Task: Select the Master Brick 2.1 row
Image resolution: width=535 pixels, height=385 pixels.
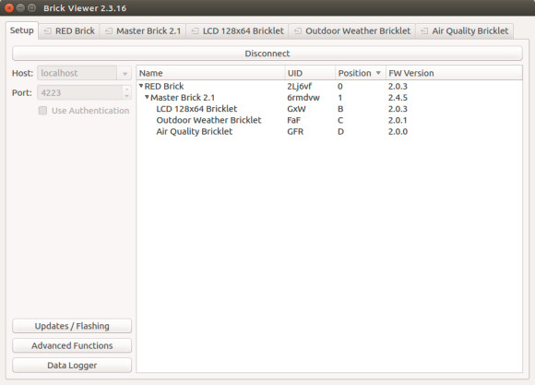Action: [329, 97]
